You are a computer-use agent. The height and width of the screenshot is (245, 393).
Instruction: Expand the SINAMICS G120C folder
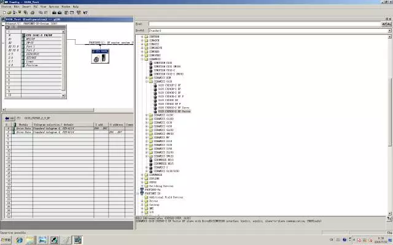tap(147, 115)
